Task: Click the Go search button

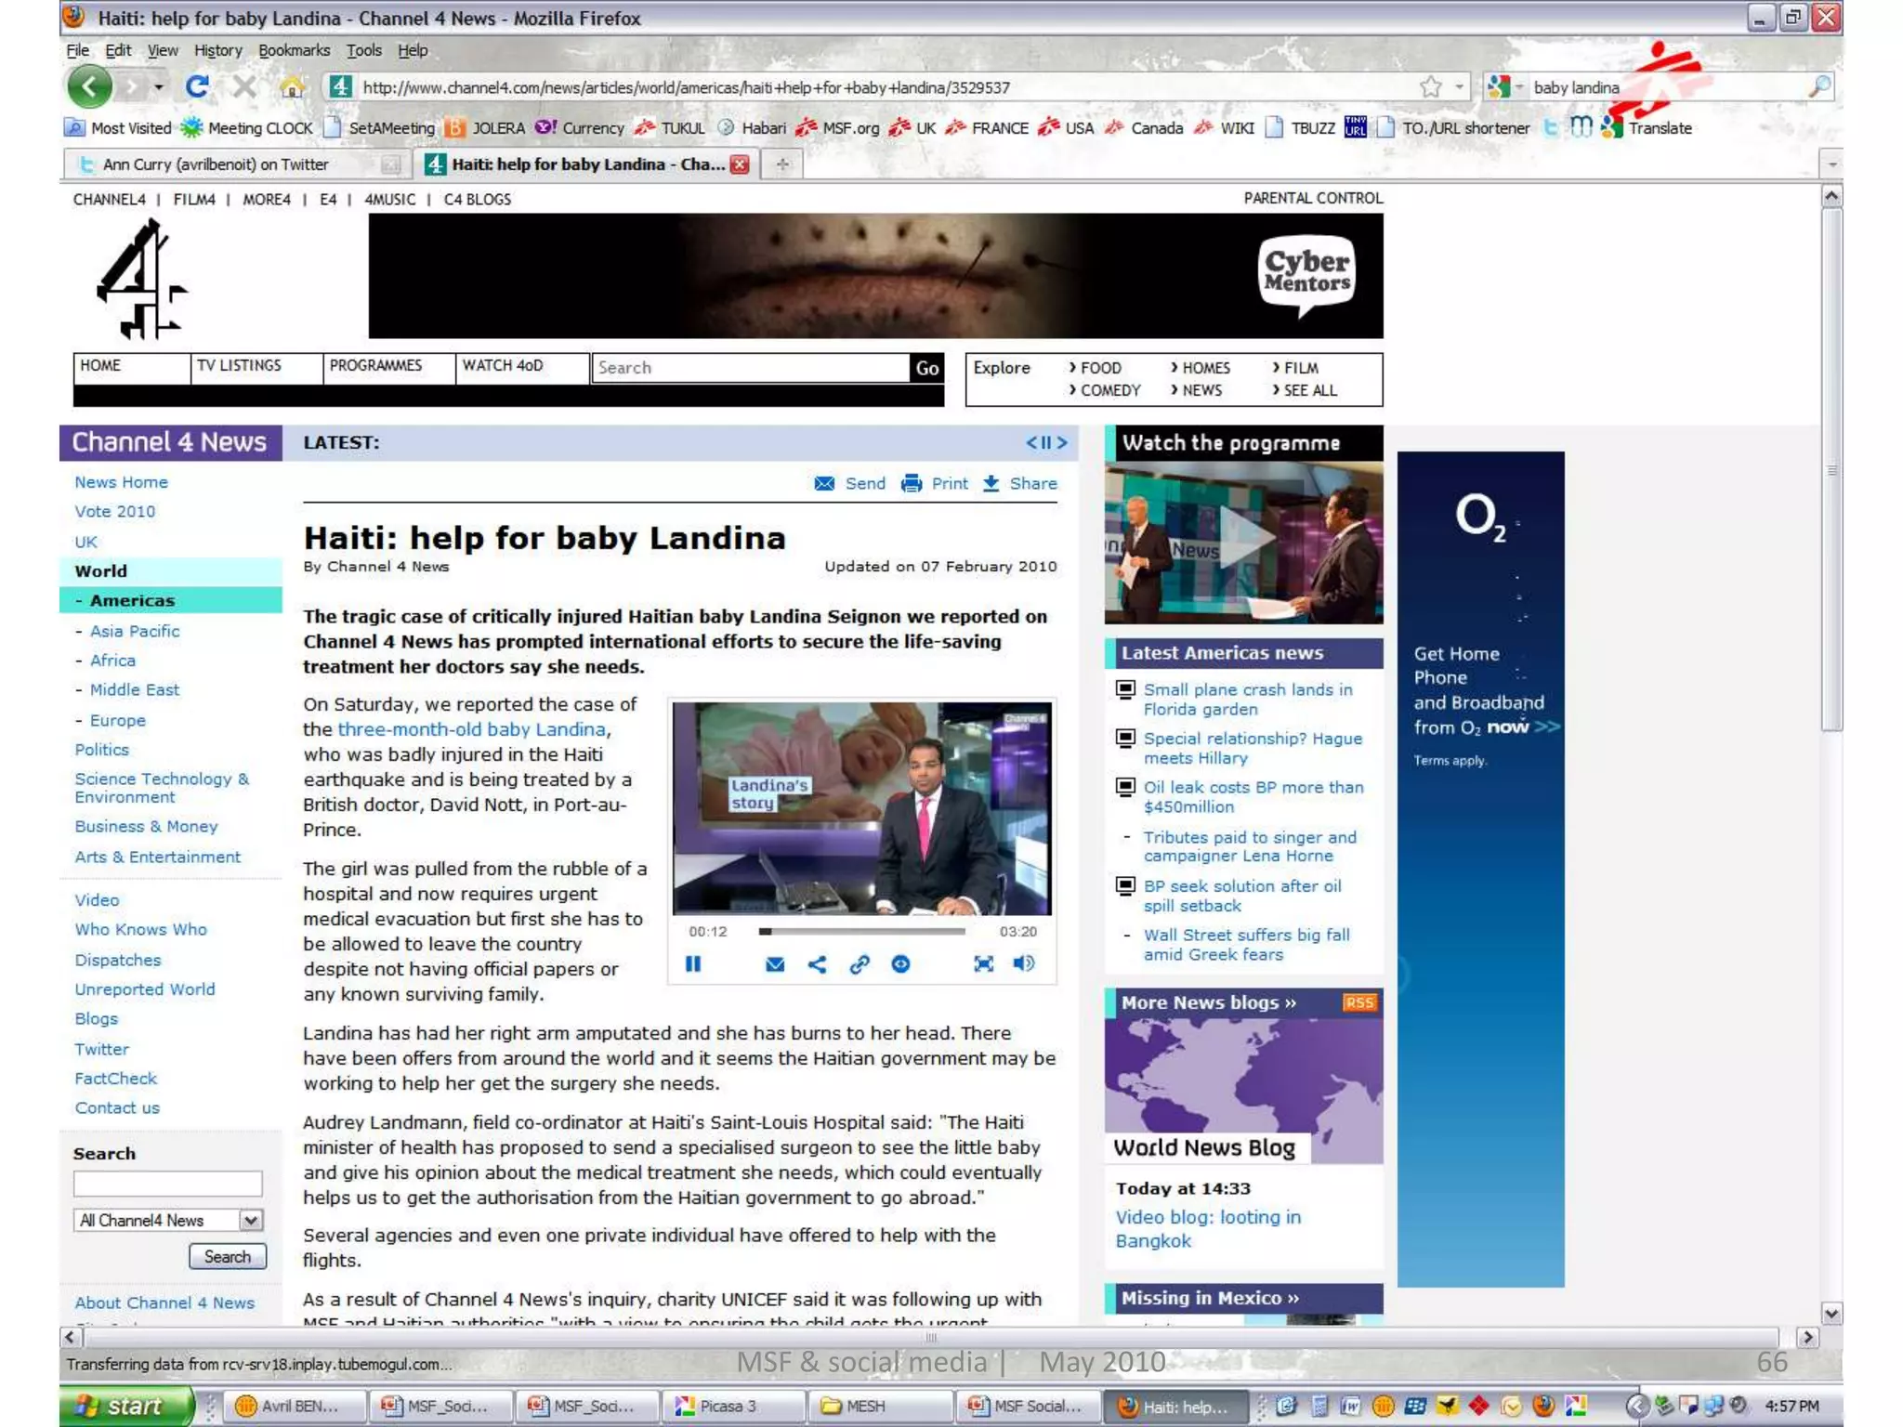Action: [926, 368]
